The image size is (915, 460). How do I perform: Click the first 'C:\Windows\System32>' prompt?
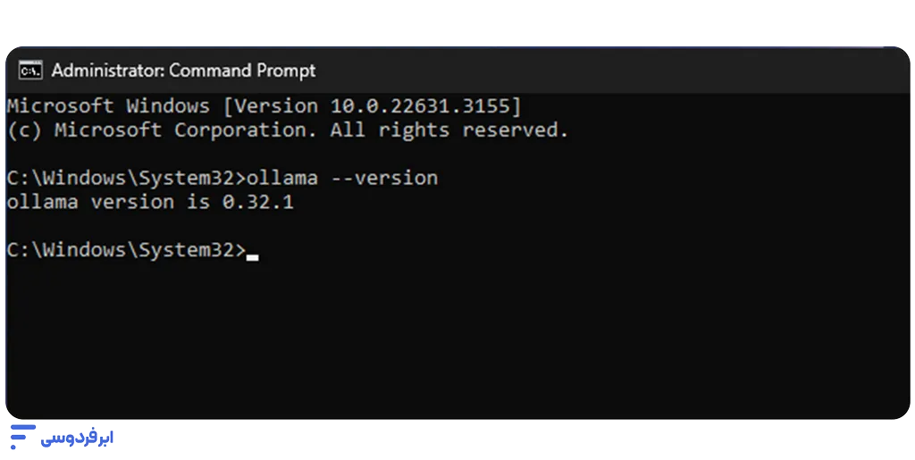pos(126,178)
